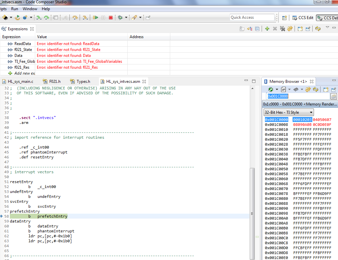Click the Step Return icon

65,17
